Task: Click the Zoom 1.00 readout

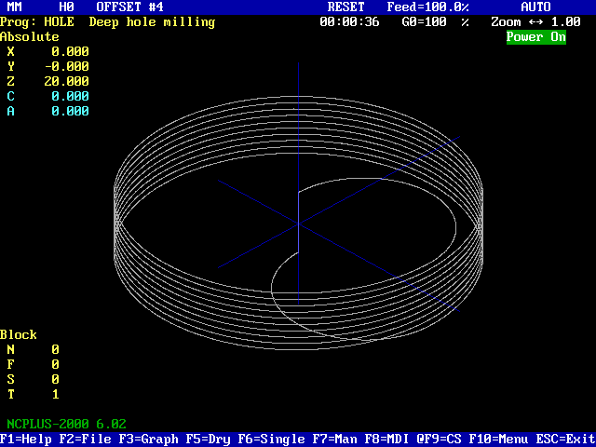Action: tap(535, 22)
